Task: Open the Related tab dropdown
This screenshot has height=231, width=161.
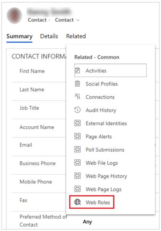Action: [x=76, y=36]
